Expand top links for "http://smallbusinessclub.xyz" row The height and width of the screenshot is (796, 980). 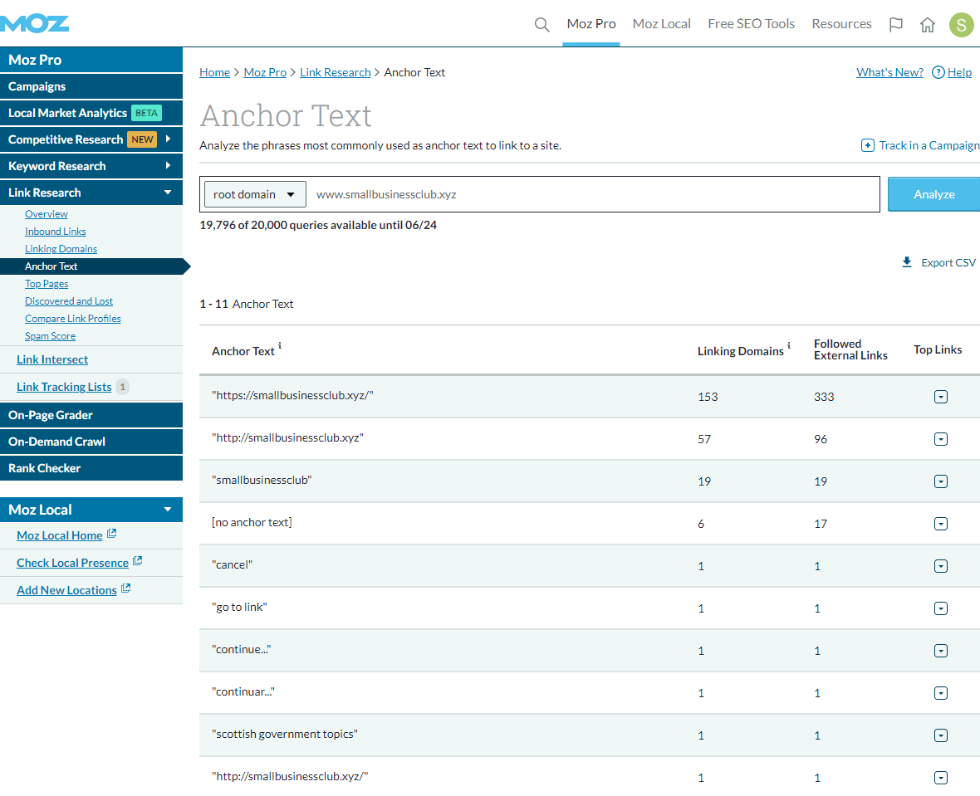coord(941,439)
